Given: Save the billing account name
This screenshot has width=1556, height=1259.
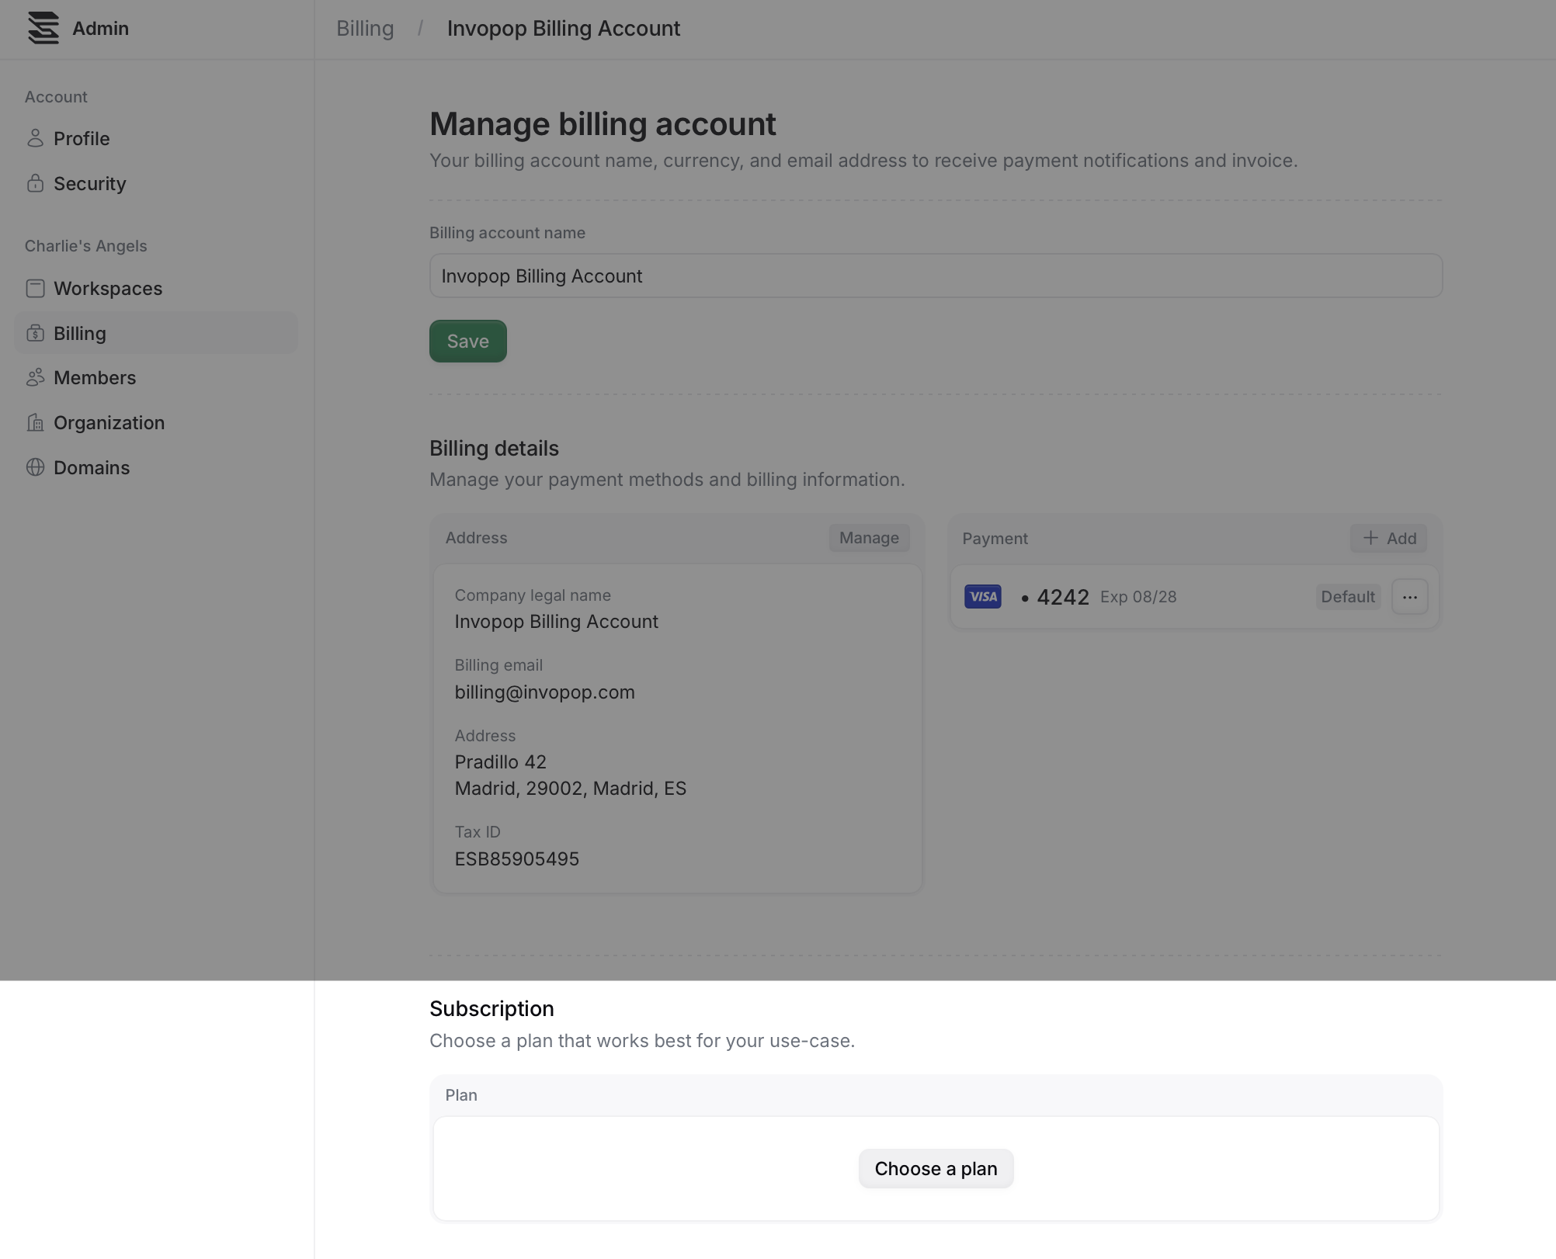Looking at the screenshot, I should (x=468, y=341).
